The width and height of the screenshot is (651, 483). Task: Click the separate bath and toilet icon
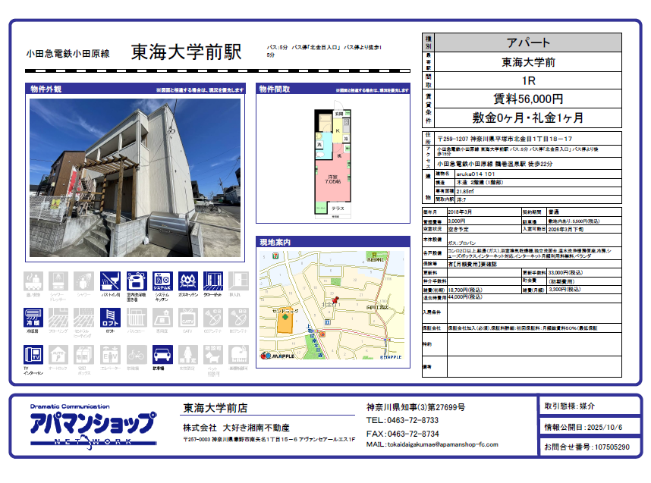112,282
